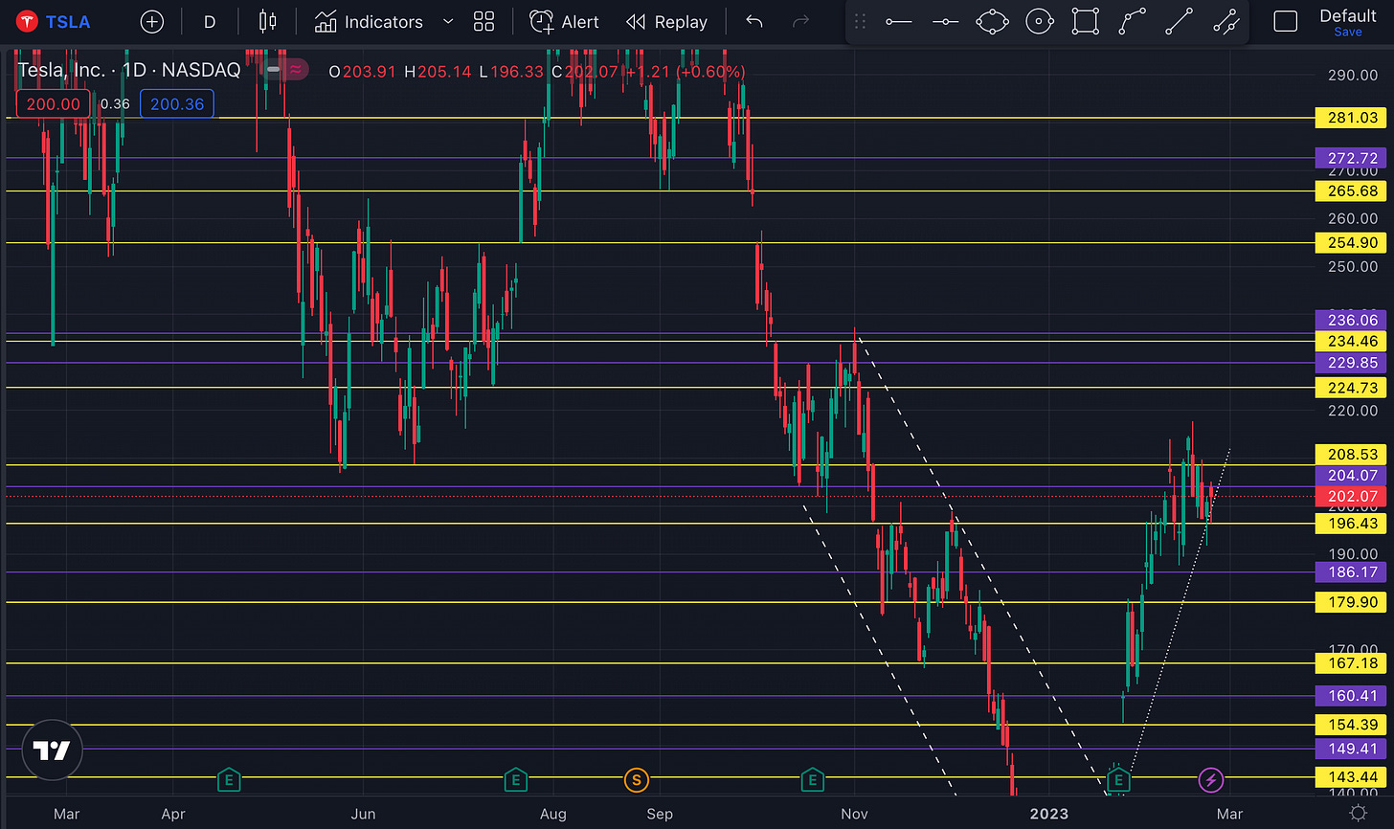Select the path drawing tool

1133,21
